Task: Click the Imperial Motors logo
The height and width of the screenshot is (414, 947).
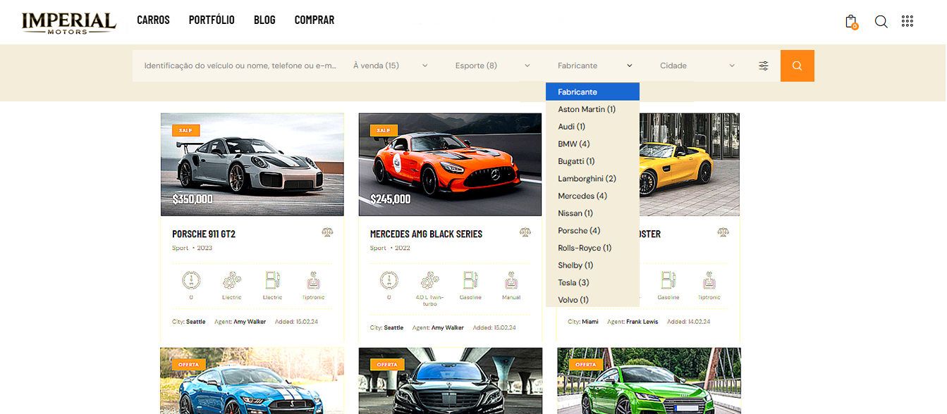Action: pos(68,23)
